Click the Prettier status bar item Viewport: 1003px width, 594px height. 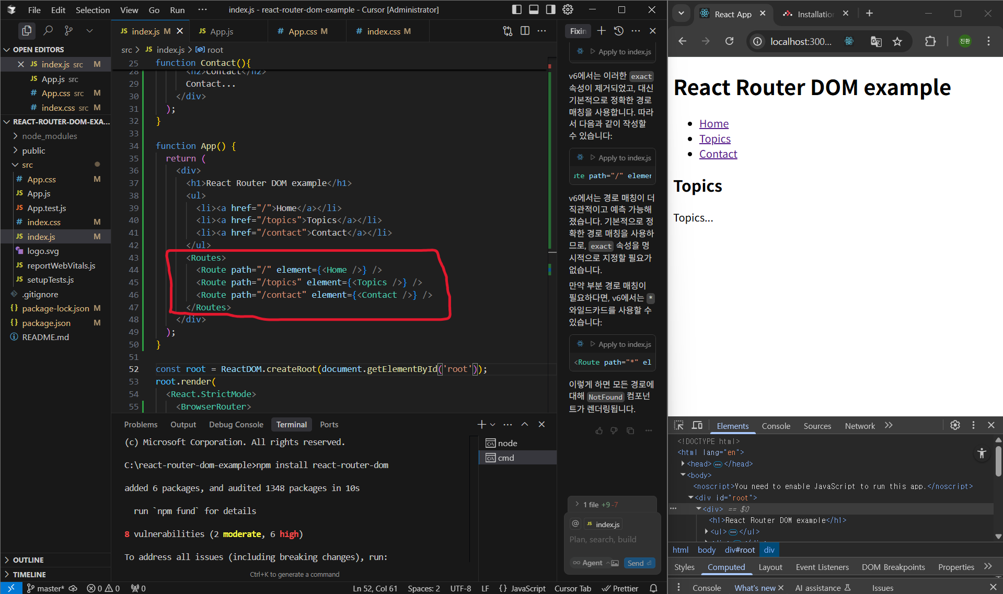click(620, 588)
